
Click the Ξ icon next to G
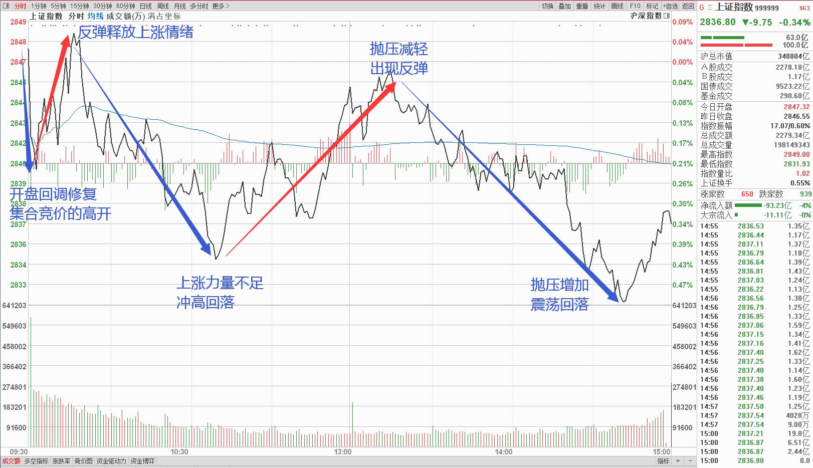[709, 8]
